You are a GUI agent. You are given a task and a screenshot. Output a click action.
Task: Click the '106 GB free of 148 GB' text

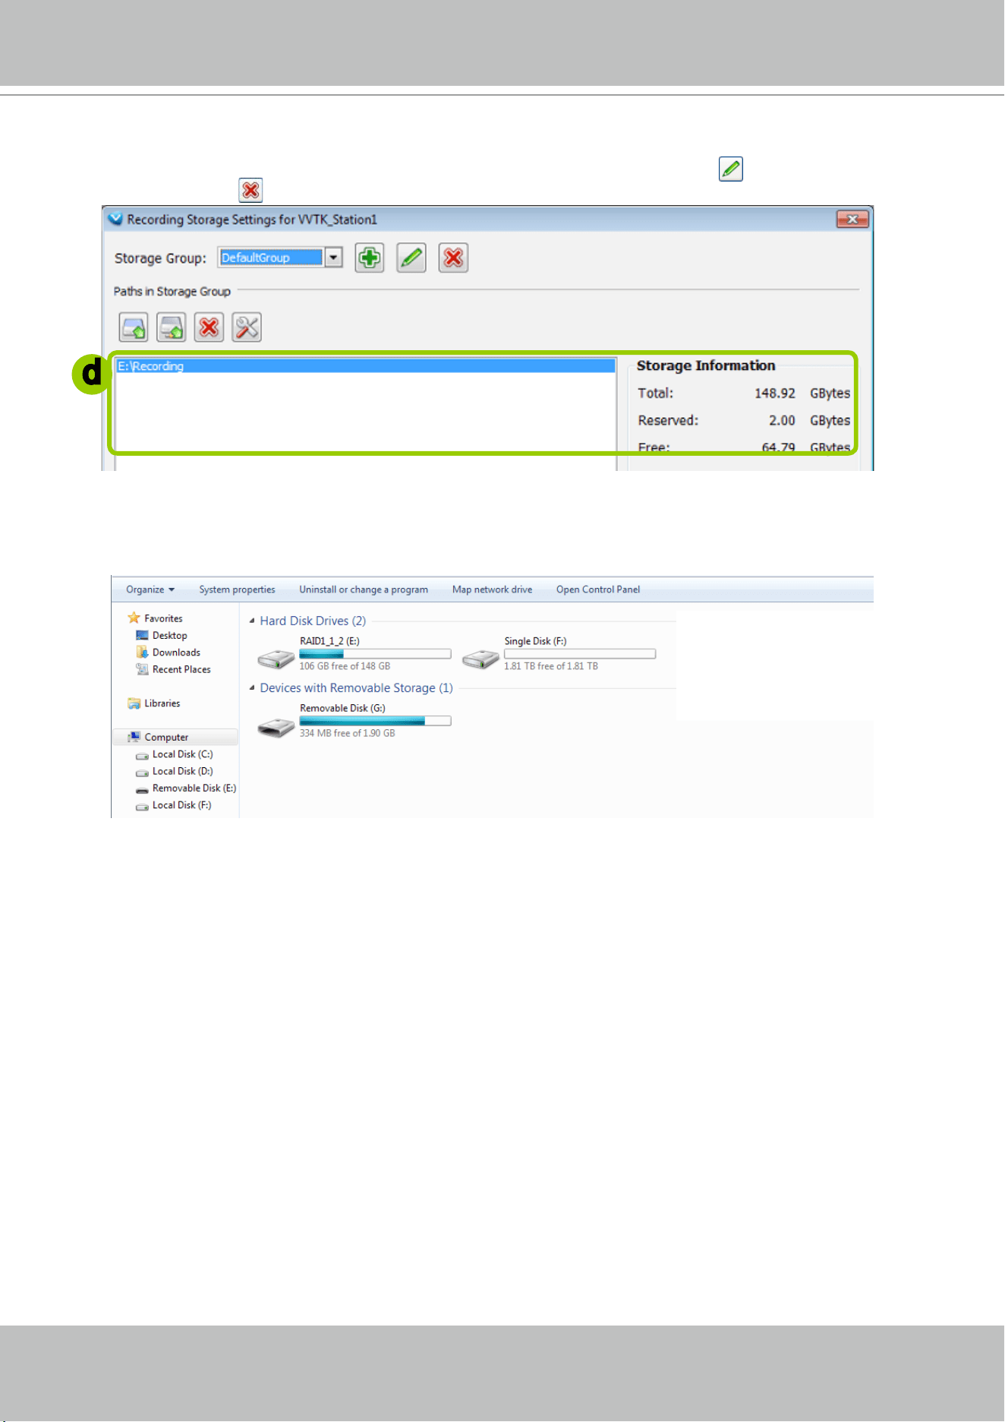pos(345,666)
